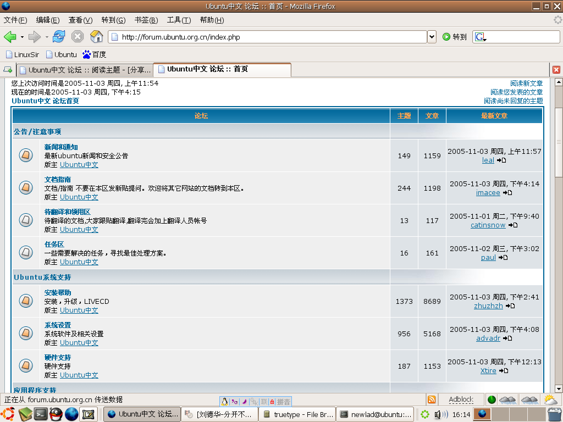View latest post icon next to zhuzhzh
The image size is (563, 422).
click(x=510, y=306)
